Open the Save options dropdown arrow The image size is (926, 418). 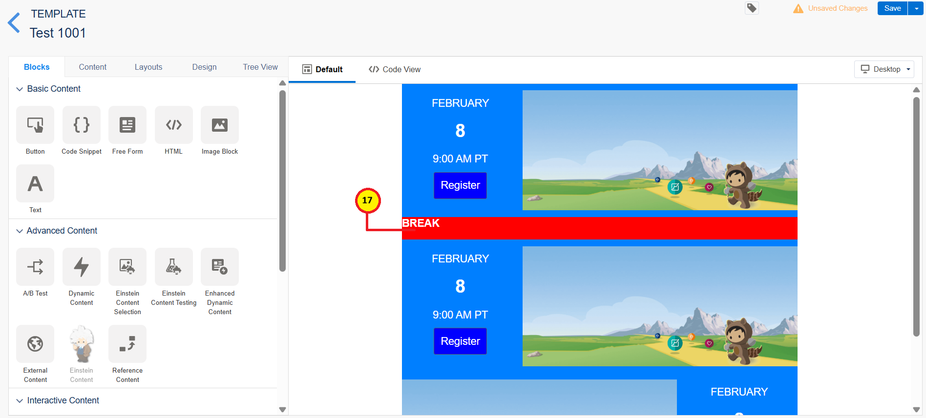click(x=916, y=8)
